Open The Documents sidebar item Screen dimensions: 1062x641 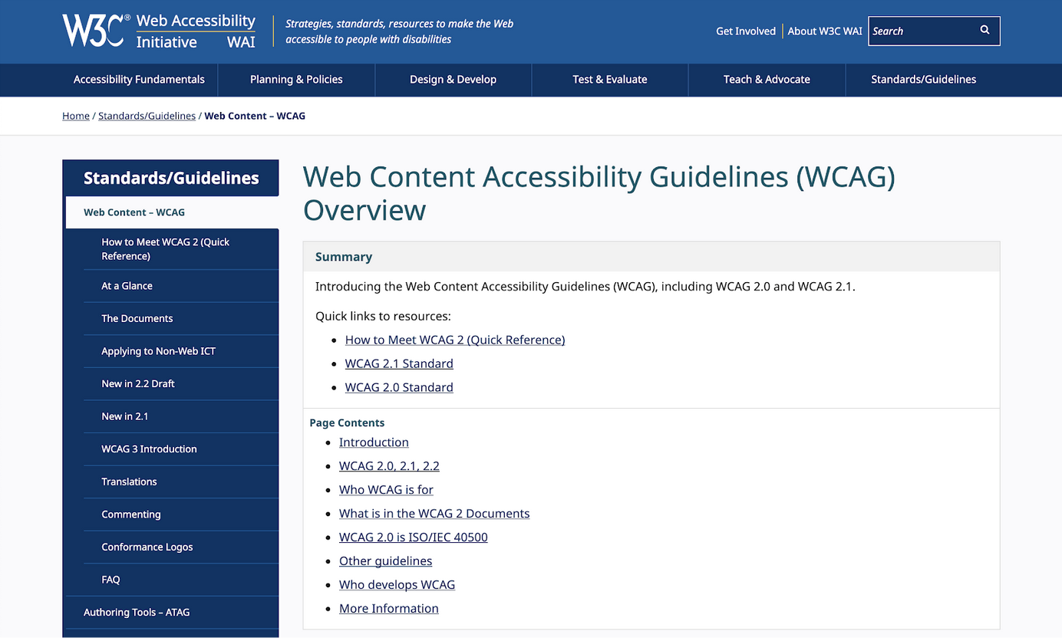pos(181,319)
